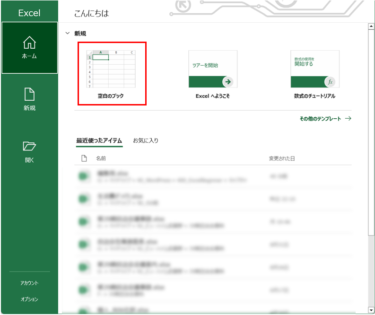Create a 空白のブック blank workbook

(x=111, y=74)
